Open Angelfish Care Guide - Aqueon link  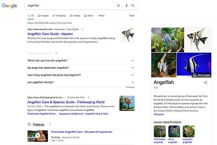coord(50,34)
